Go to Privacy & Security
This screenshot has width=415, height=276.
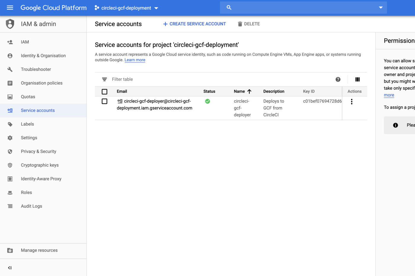pyautogui.click(x=39, y=152)
